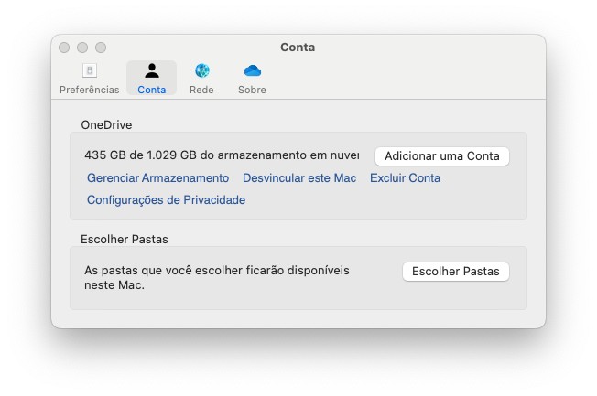Open the Configurações de Privacidade link
This screenshot has width=597, height=396.
166,200
